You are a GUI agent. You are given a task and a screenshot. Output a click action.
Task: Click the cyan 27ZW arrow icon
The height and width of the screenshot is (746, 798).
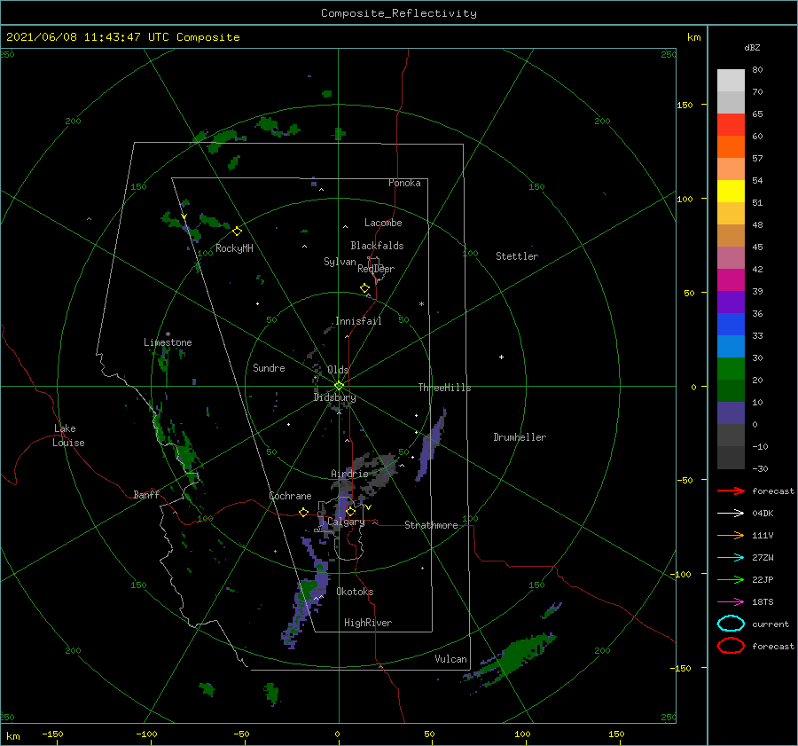[731, 558]
